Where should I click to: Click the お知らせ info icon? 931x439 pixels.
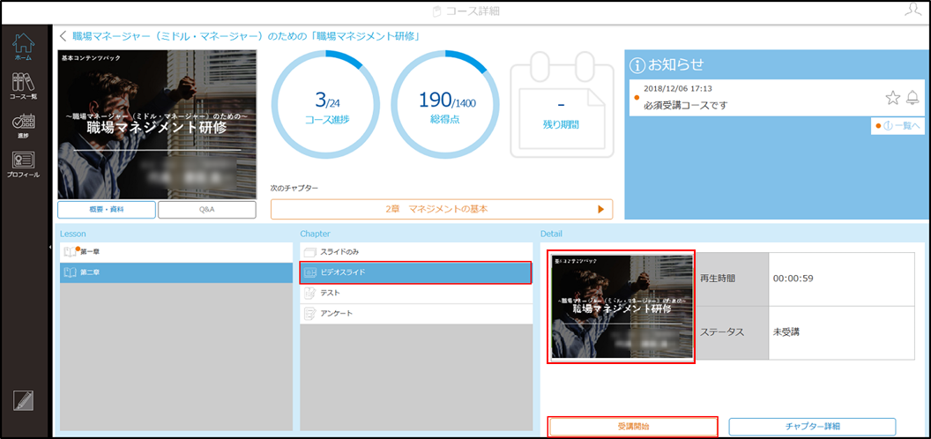639,64
